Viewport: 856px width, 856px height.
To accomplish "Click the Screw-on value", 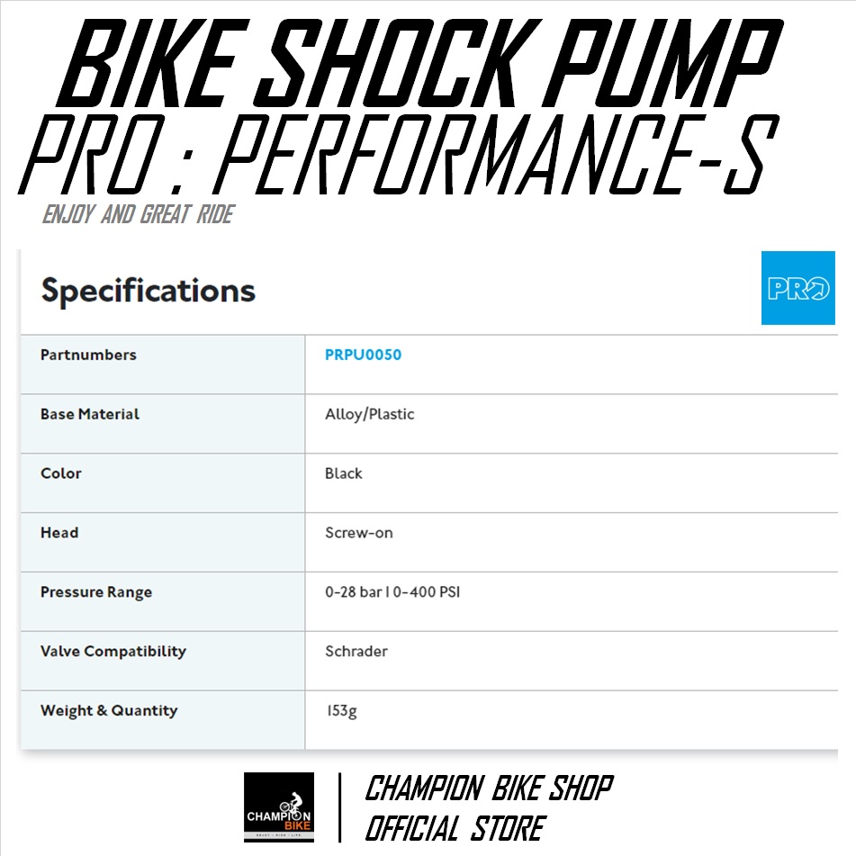I will (x=359, y=533).
